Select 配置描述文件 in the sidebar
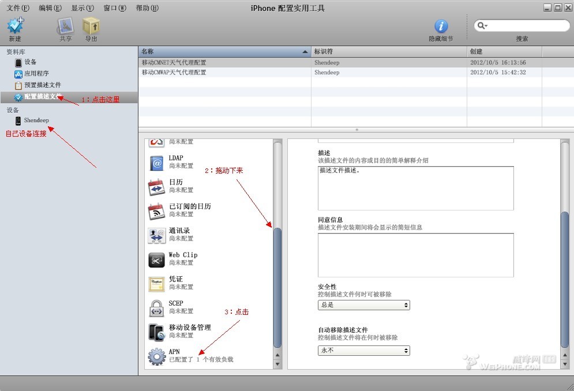The image size is (574, 391). pos(69,97)
